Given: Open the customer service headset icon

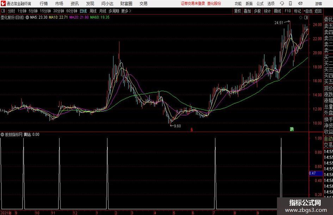Looking at the screenshot, I should (x=282, y=4).
